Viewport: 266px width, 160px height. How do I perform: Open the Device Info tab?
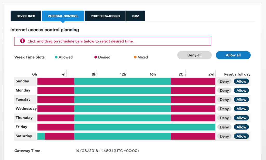[26, 16]
